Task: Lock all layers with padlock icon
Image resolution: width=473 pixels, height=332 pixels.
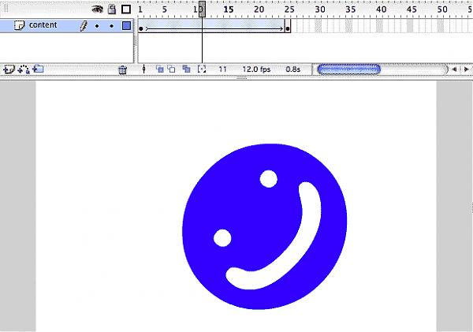Action: tap(112, 9)
